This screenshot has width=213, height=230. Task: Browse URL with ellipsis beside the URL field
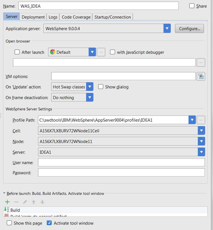[201, 62]
